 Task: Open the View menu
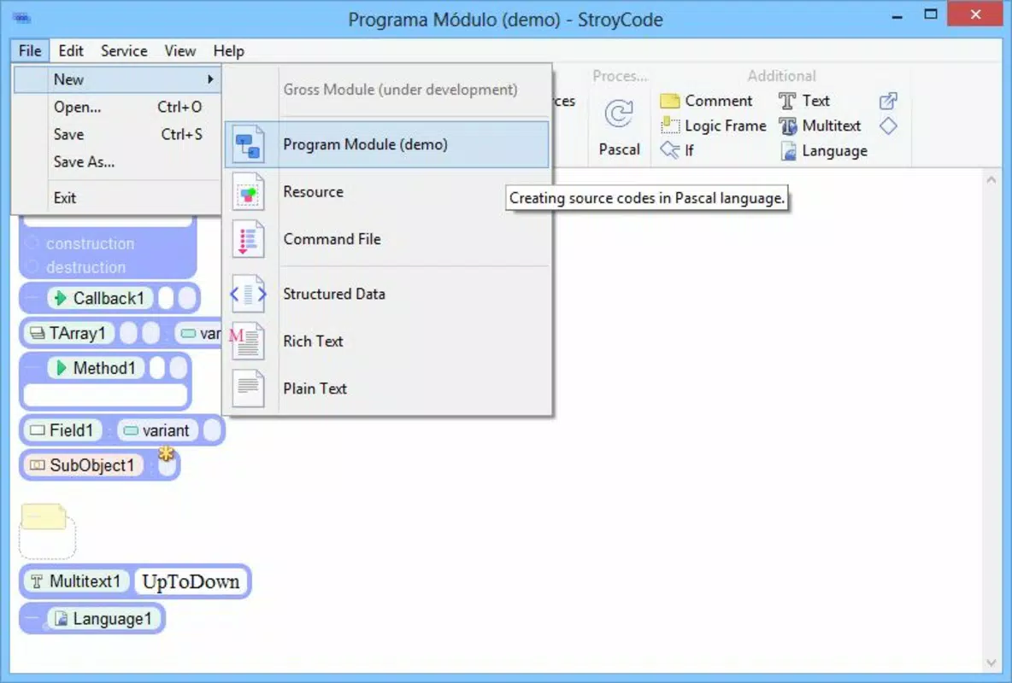(x=179, y=51)
